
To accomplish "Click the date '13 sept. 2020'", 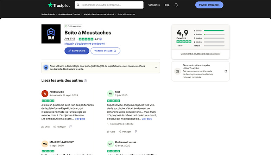I will click(x=123, y=146).
